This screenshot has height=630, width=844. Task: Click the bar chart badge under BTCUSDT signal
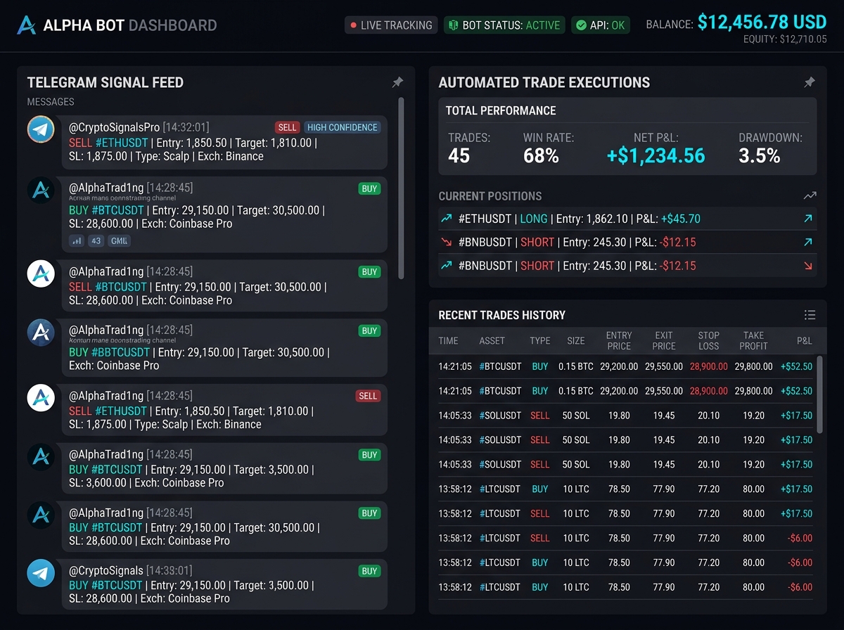click(78, 240)
